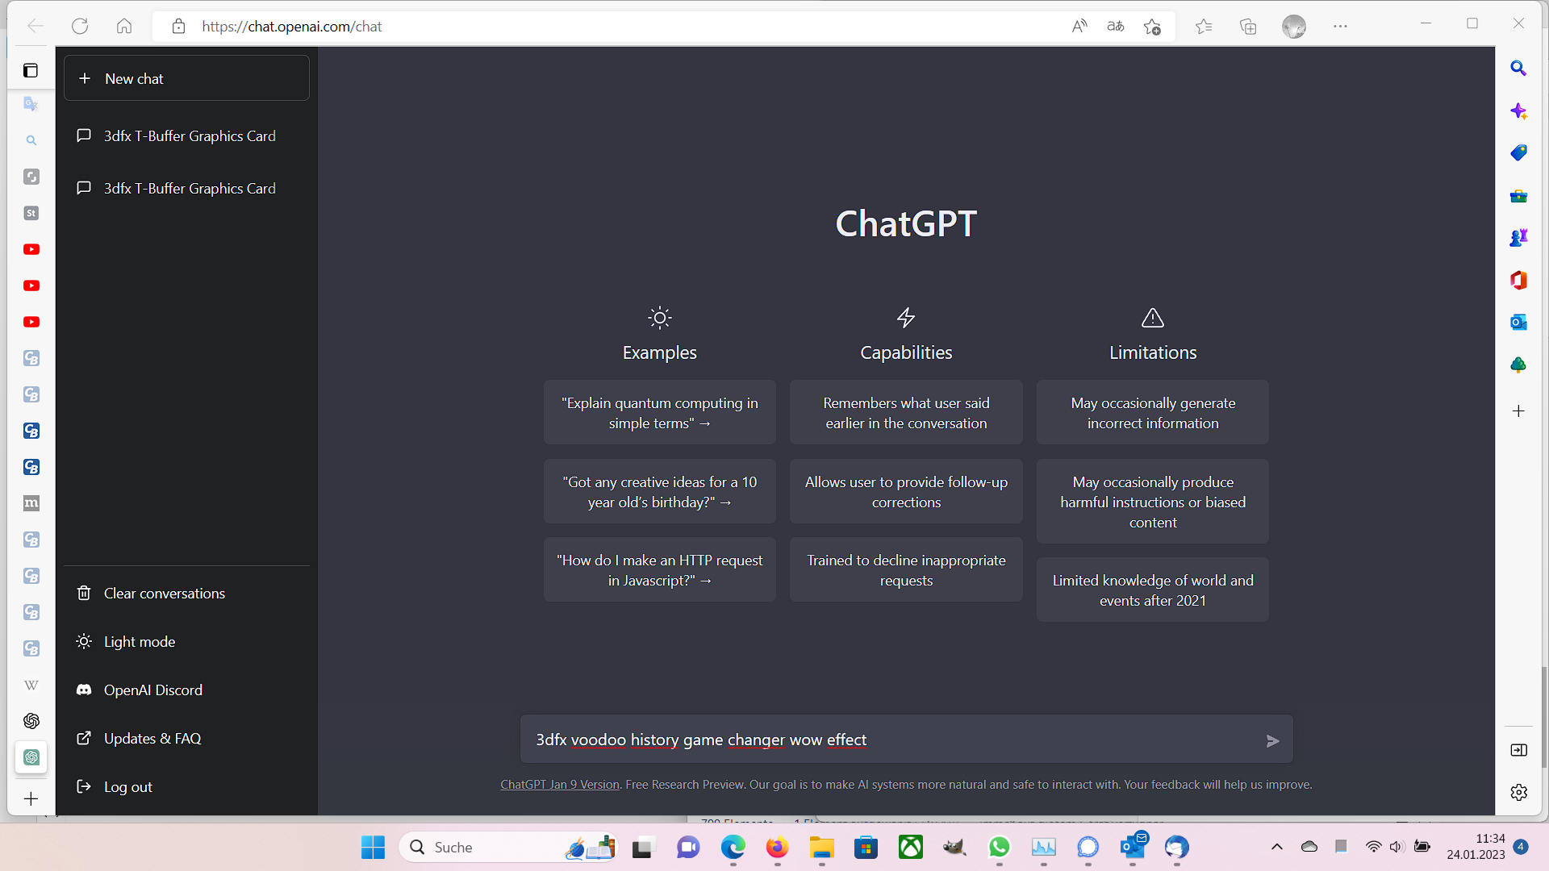
Task: Open Updates & FAQ external link
Action: point(152,739)
